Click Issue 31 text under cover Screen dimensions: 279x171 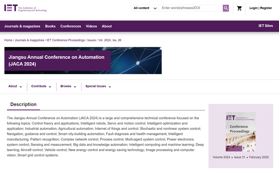(239, 157)
